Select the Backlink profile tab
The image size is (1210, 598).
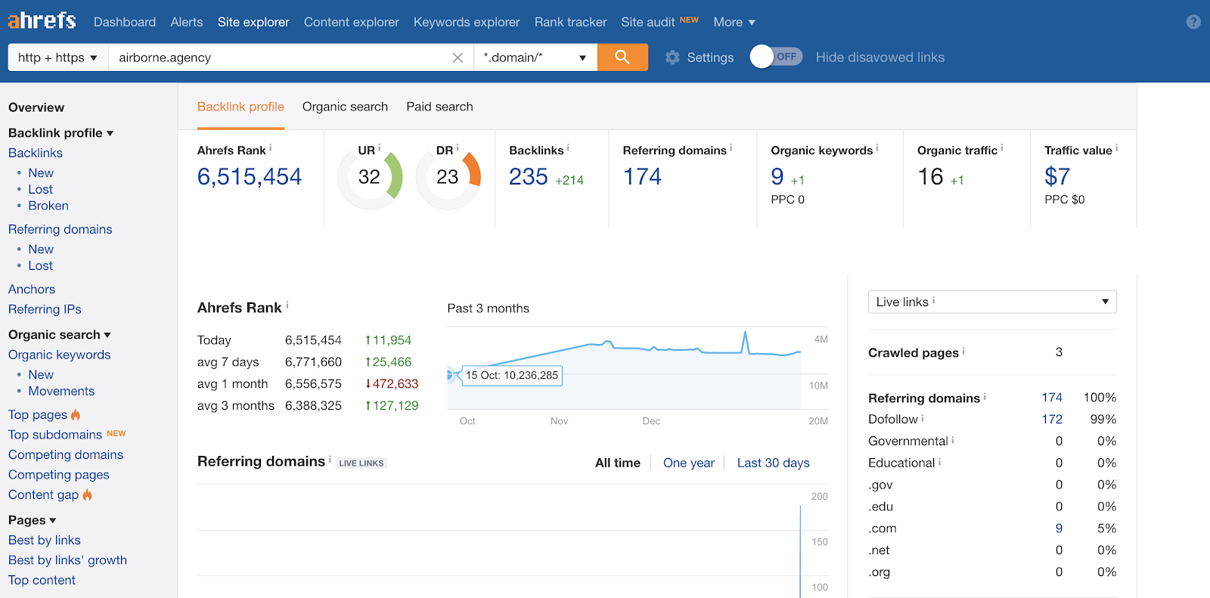pyautogui.click(x=240, y=107)
